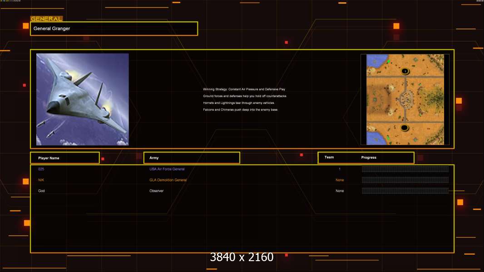484x272 pixels.
Task: Select player name God
Action: click(x=41, y=191)
